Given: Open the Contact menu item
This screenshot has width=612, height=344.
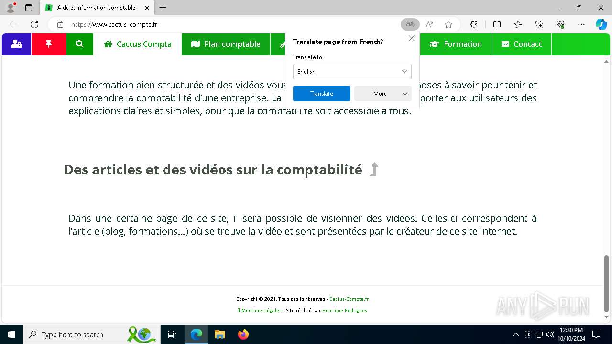Looking at the screenshot, I should [522, 44].
